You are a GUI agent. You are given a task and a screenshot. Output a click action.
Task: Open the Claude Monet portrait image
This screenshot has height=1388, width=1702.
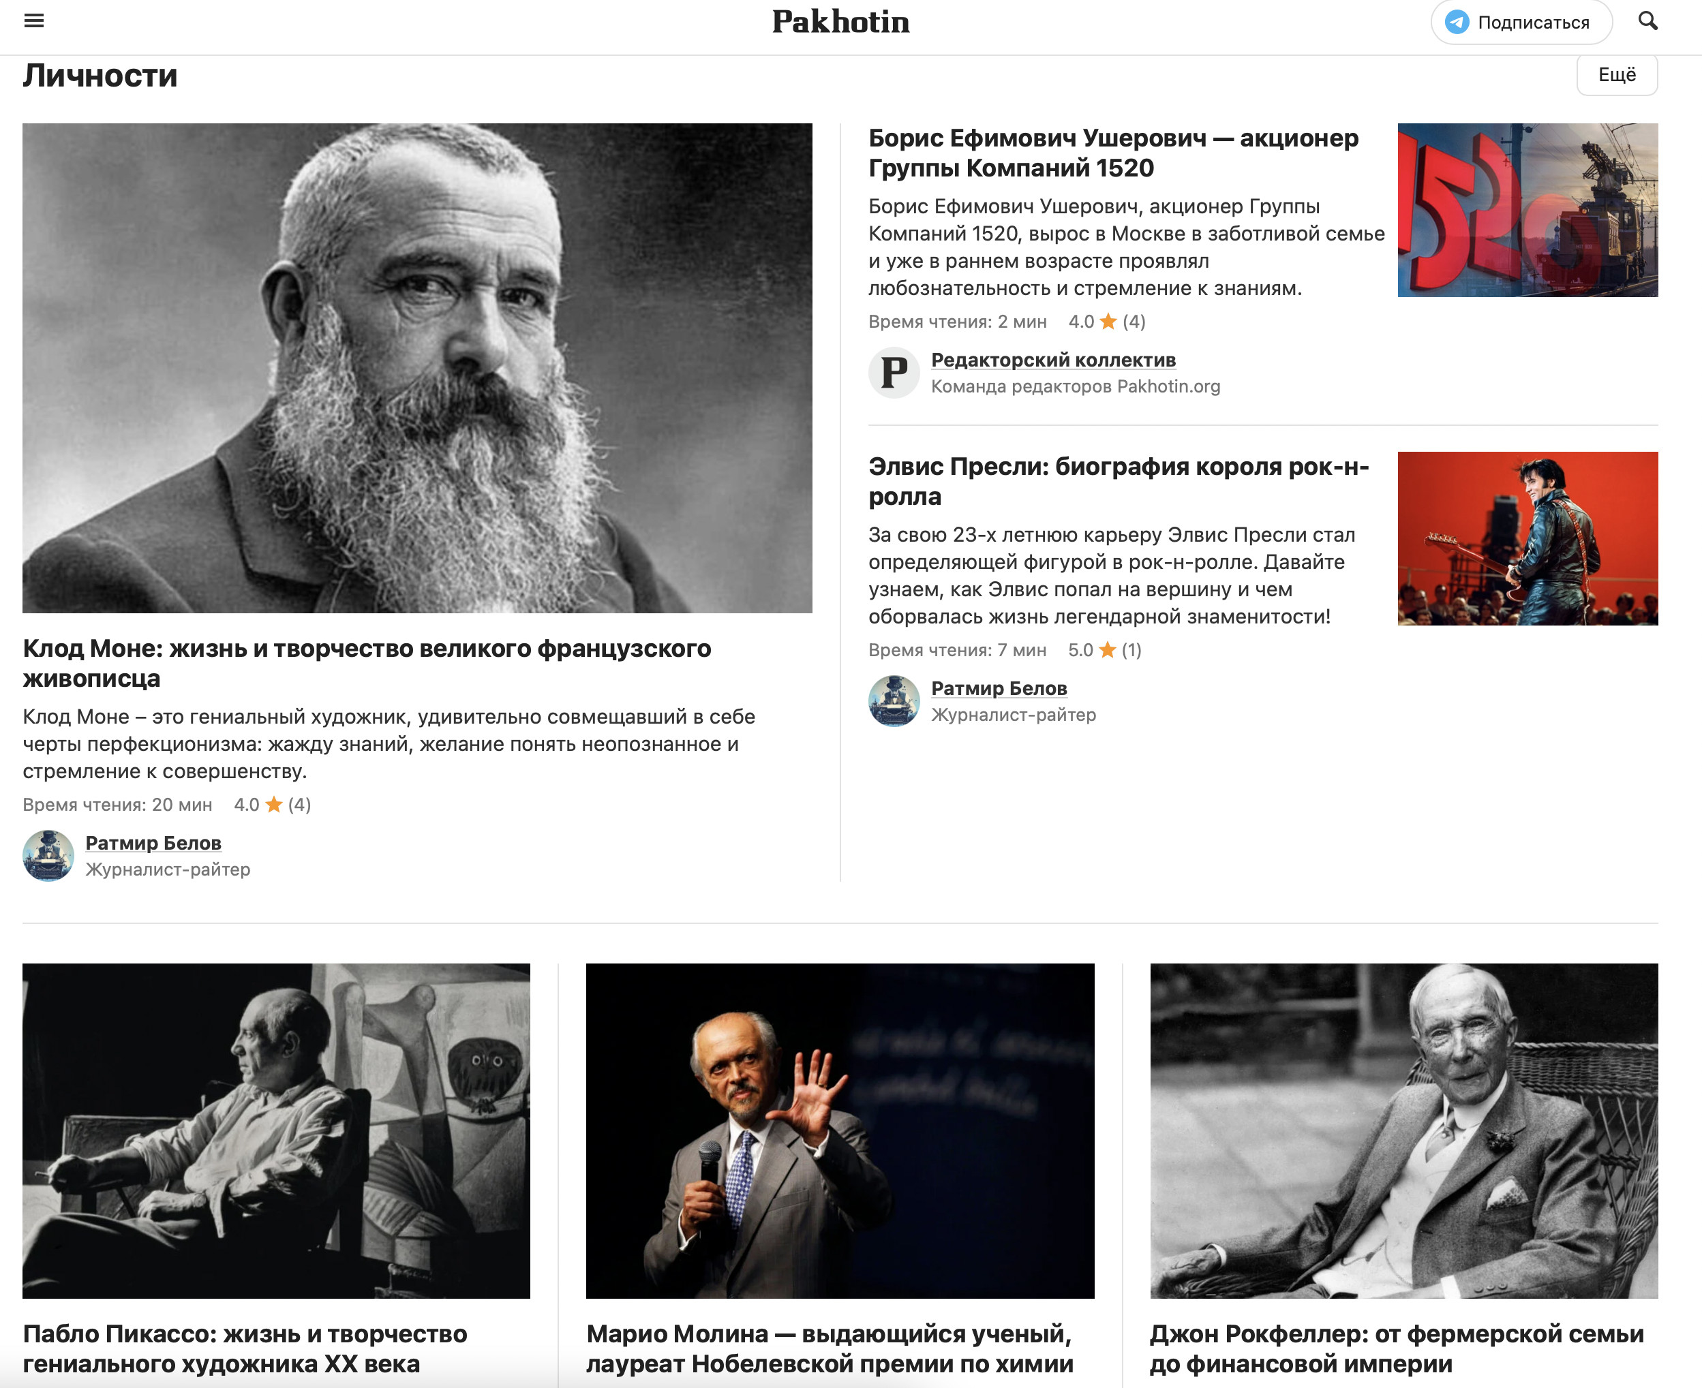[x=416, y=368]
